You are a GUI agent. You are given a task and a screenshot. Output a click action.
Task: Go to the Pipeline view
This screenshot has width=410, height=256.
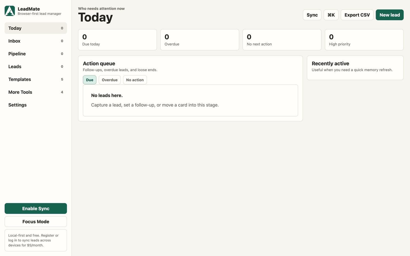point(36,54)
